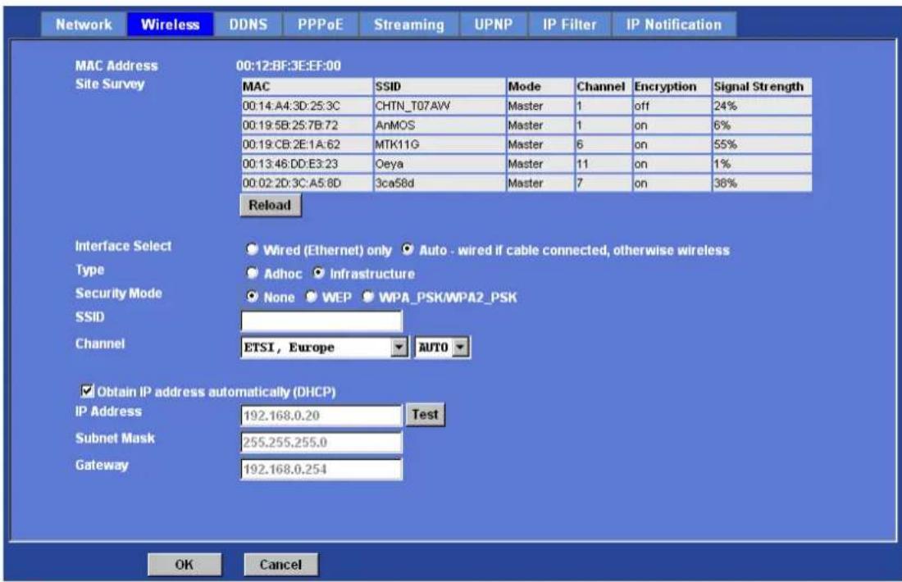Click the Test button for IP address
This screenshot has width=902, height=582.
coord(425,415)
